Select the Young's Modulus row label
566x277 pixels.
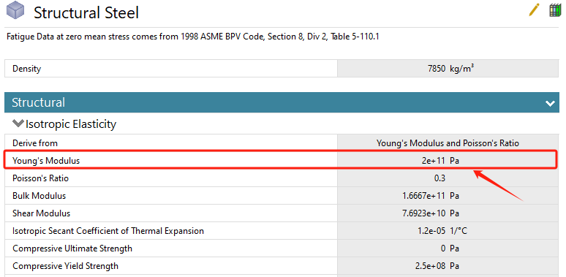click(46, 161)
